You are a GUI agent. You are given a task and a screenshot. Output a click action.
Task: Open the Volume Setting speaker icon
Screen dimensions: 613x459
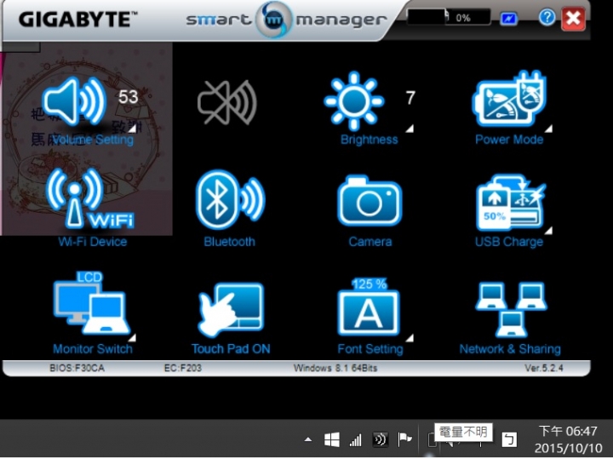(x=74, y=101)
